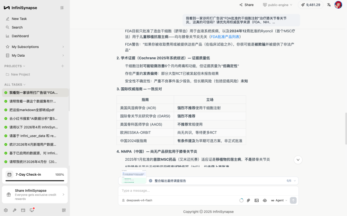The image size is (347, 216).
Task: Add a project with the plus icon
Action: pyautogui.click(x=63, y=66)
